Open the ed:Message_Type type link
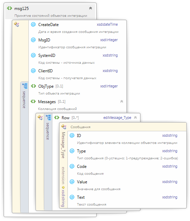The image size is (190, 221). click(117, 118)
